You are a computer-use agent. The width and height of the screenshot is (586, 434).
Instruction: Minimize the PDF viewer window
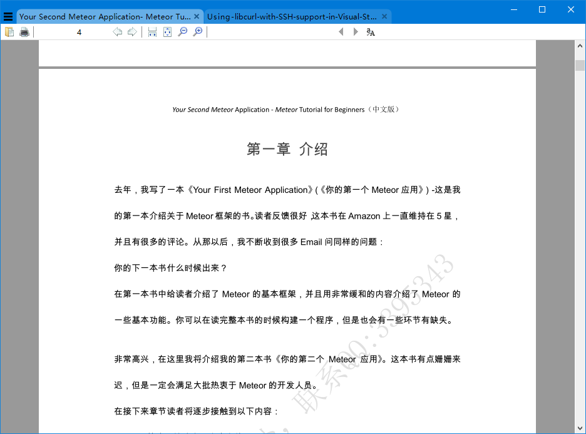pos(514,9)
